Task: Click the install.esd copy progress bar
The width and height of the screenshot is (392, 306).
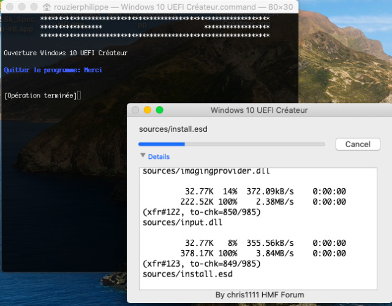Action: 232,144
